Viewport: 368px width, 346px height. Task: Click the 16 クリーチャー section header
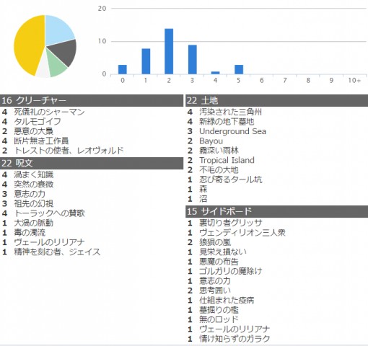[x=92, y=100]
